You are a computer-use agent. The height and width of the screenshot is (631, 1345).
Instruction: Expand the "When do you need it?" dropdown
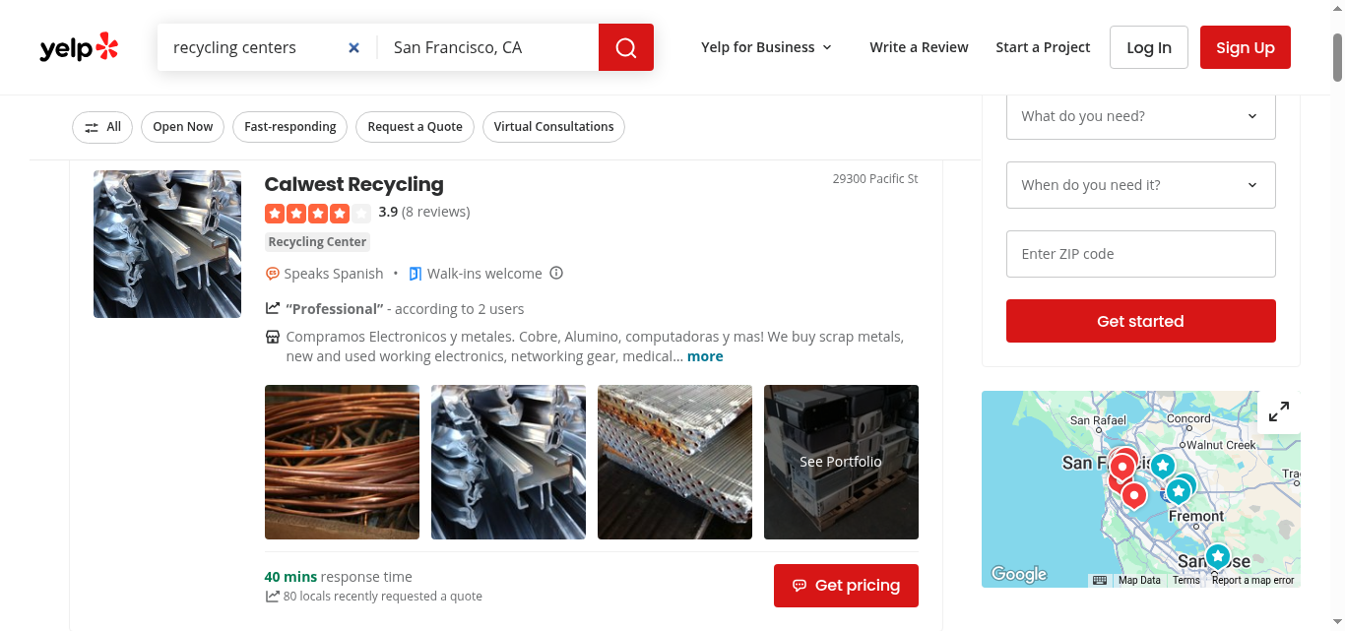(x=1140, y=185)
